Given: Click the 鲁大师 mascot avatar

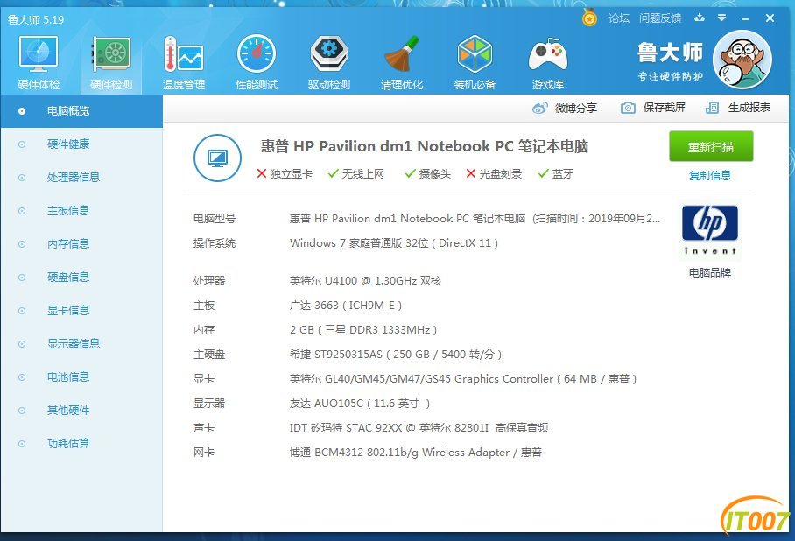Looking at the screenshot, I should [742, 60].
